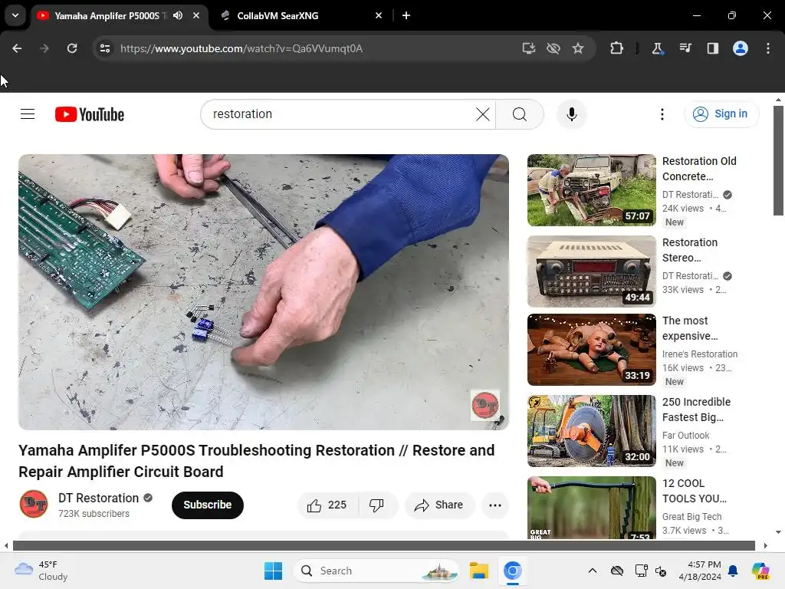Launch Copilot preview from the taskbar
Viewport: 785px width, 589px height.
point(760,571)
